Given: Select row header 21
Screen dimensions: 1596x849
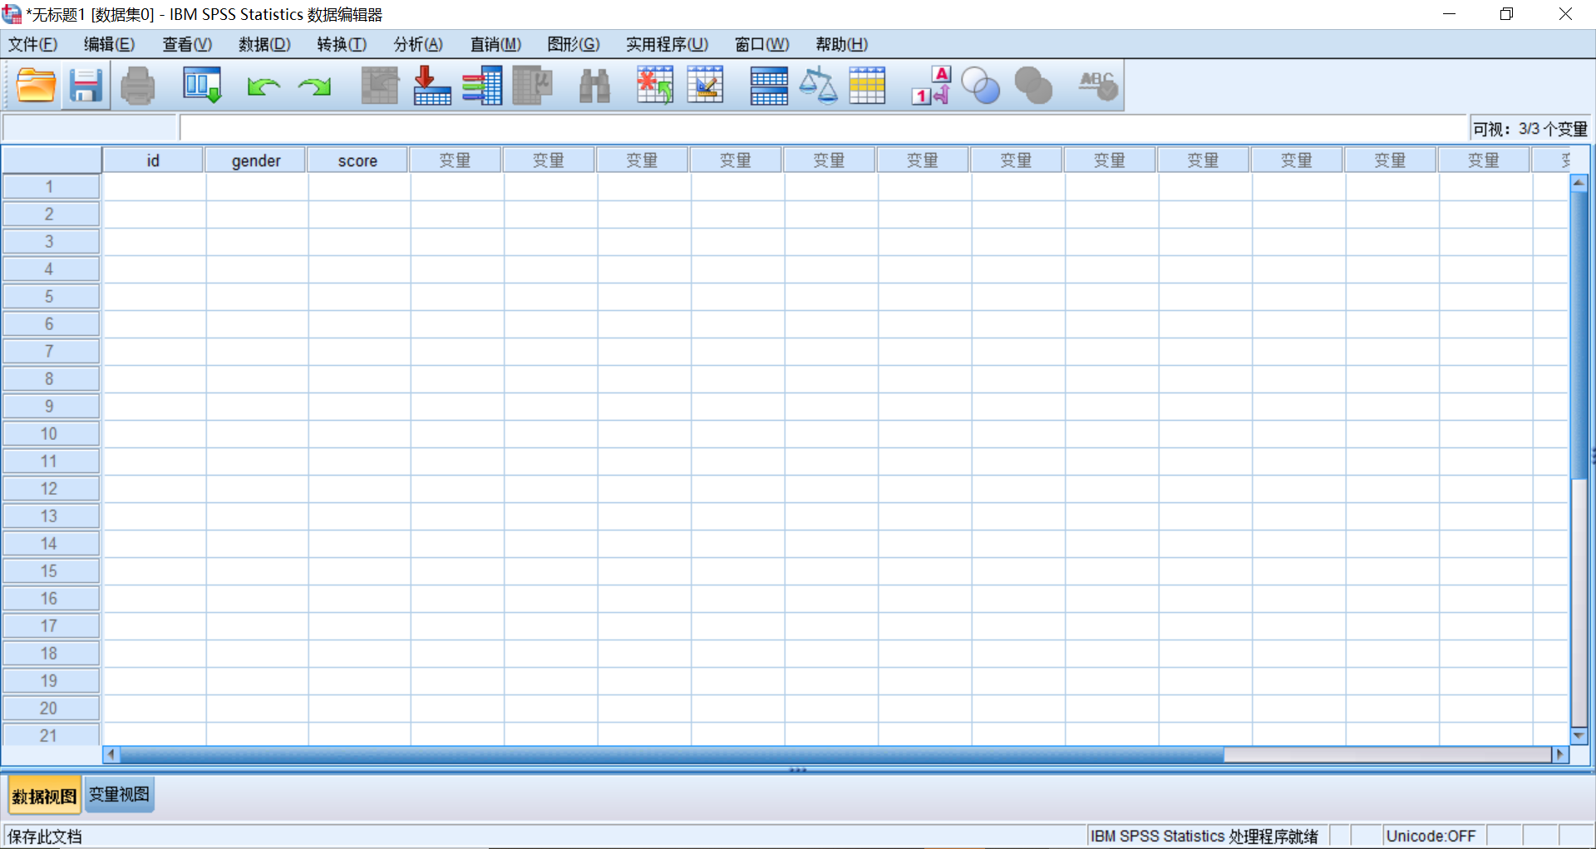Looking at the screenshot, I should (x=50, y=734).
